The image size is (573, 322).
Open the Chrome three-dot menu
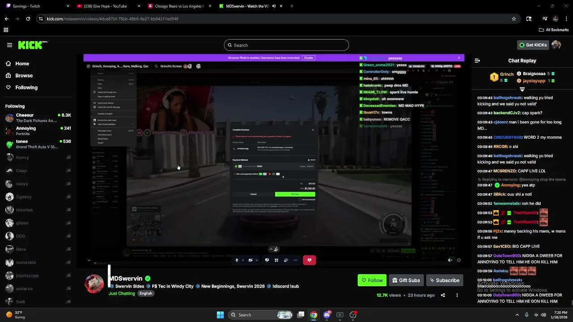(567, 19)
